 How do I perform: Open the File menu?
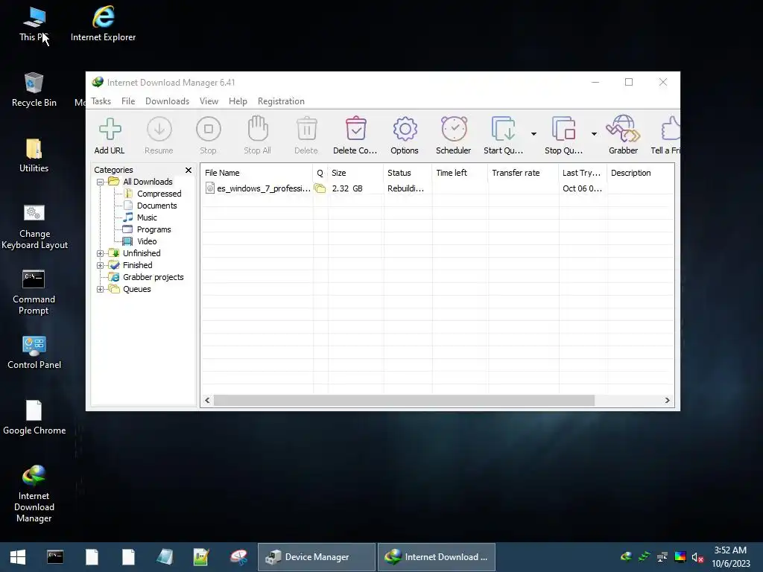[128, 101]
